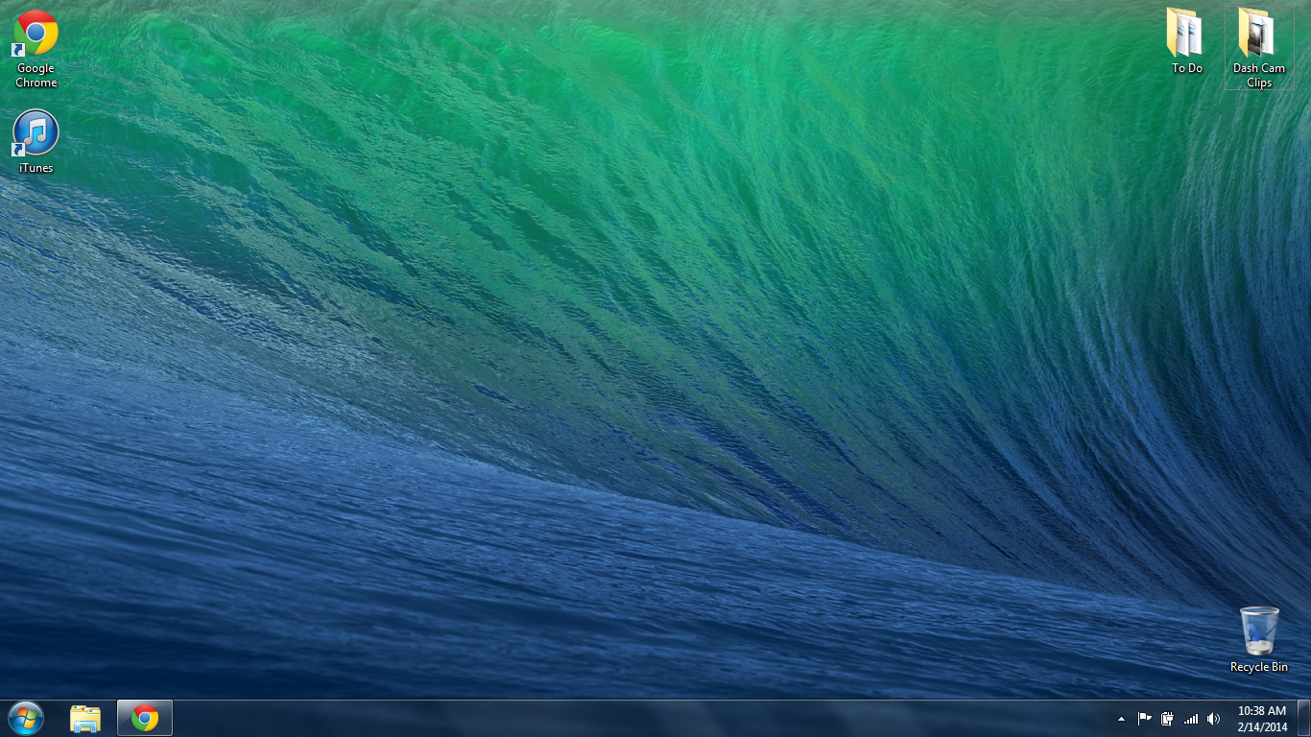Select the Recycle Bin icon

1258,639
